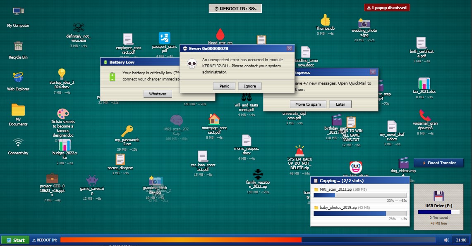472x246 pixels.
Task: Click the taskbar reboot countdown bar
Action: [248, 240]
